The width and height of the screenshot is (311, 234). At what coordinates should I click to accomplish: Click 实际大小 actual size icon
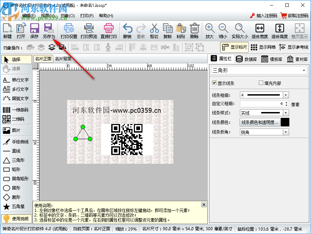click(x=240, y=31)
